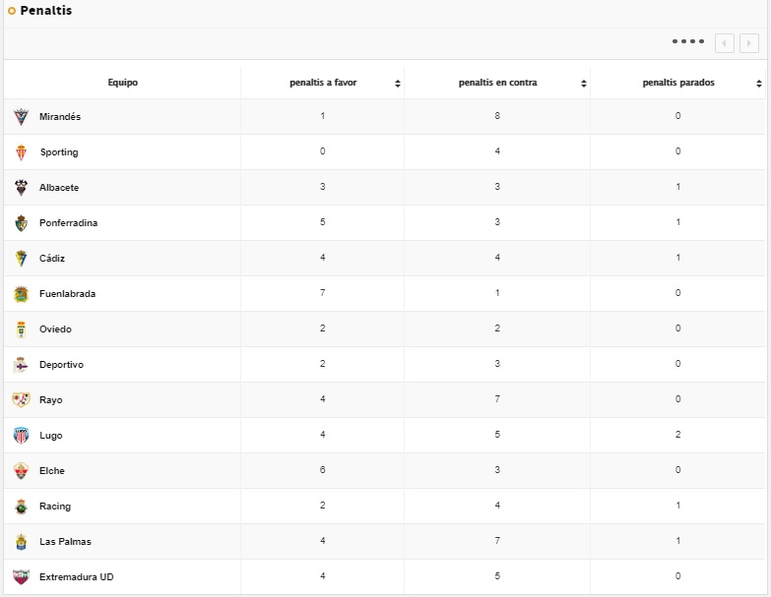Click the Sporting team crest icon
771x597 pixels.
tap(22, 152)
